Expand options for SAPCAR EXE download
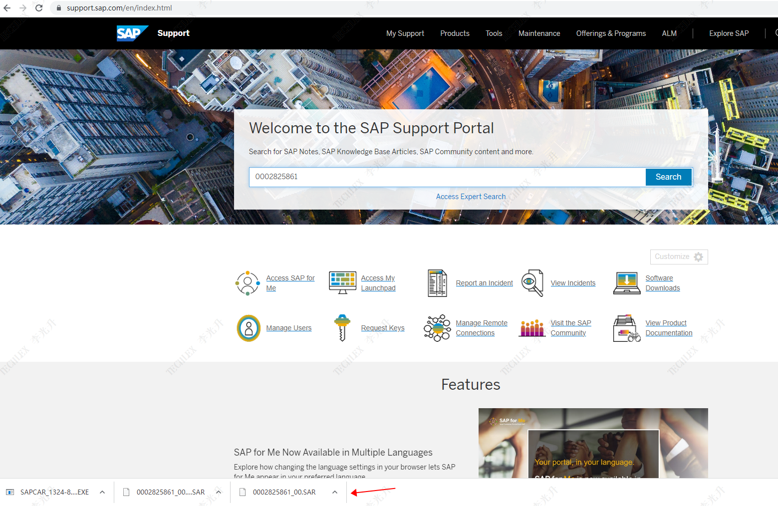Image resolution: width=778 pixels, height=506 pixels. (x=102, y=492)
